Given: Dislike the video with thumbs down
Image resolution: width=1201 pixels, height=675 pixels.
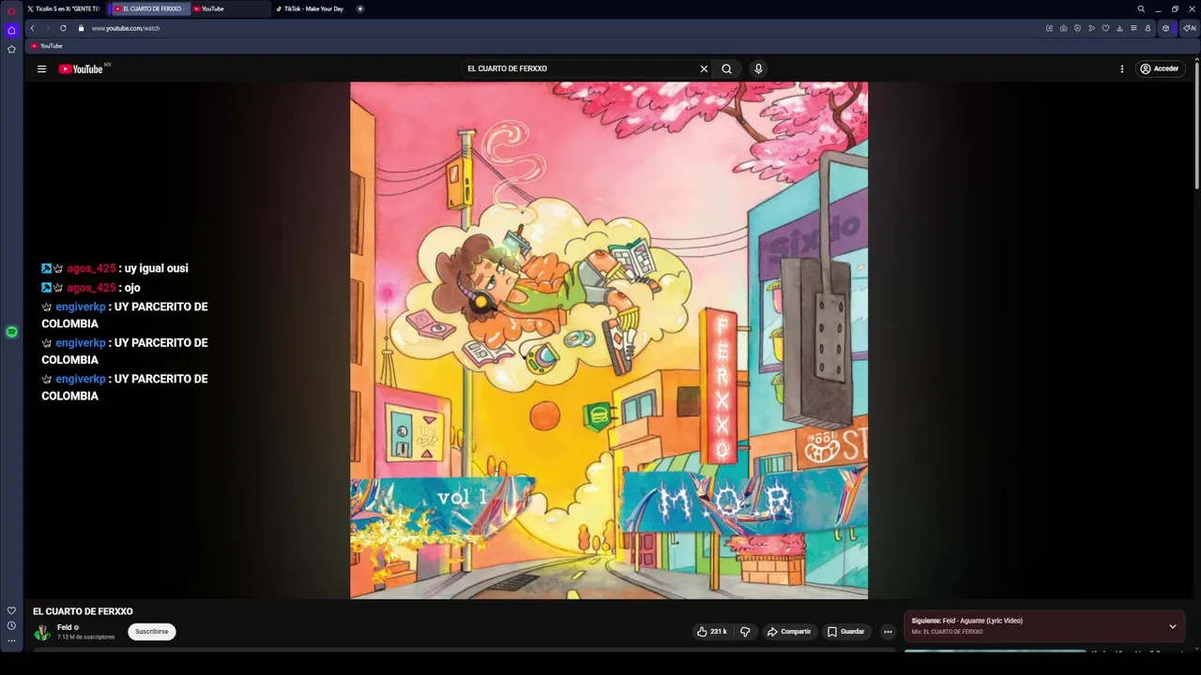Looking at the screenshot, I should [x=745, y=632].
